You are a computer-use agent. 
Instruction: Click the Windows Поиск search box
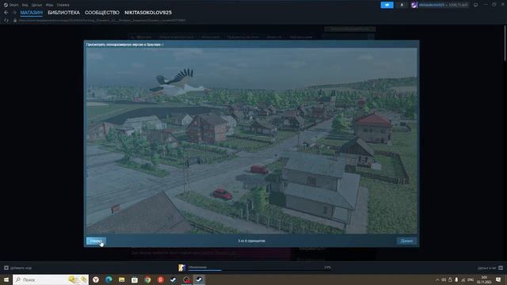click(51, 279)
